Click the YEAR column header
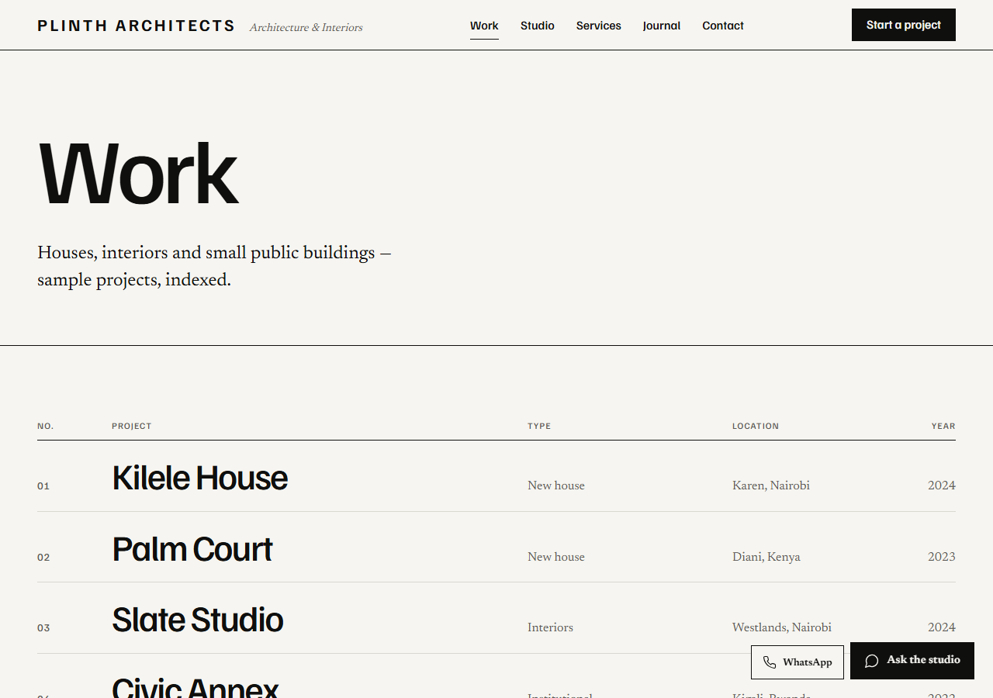The height and width of the screenshot is (698, 993). pyautogui.click(x=943, y=426)
